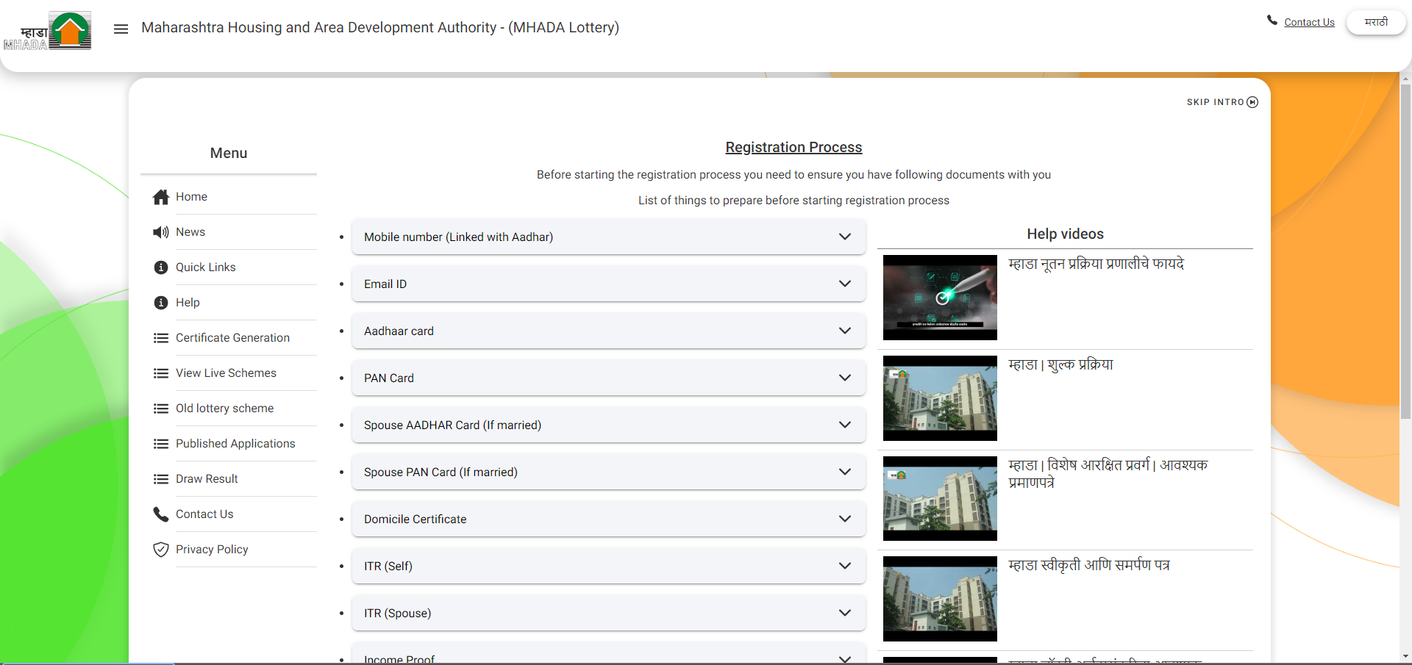Expand Mobile number (Linked with Aadhar) panel

609,237
